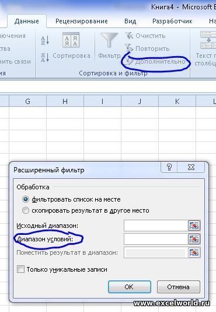
Task: Open the Вид ribbon tab
Action: (130, 21)
